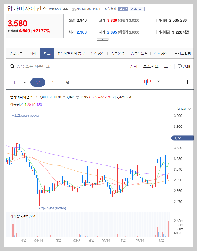Click the 04/14 date axis label
Image resolution: width=197 pixels, height=251 pixels.
(x=38, y=240)
